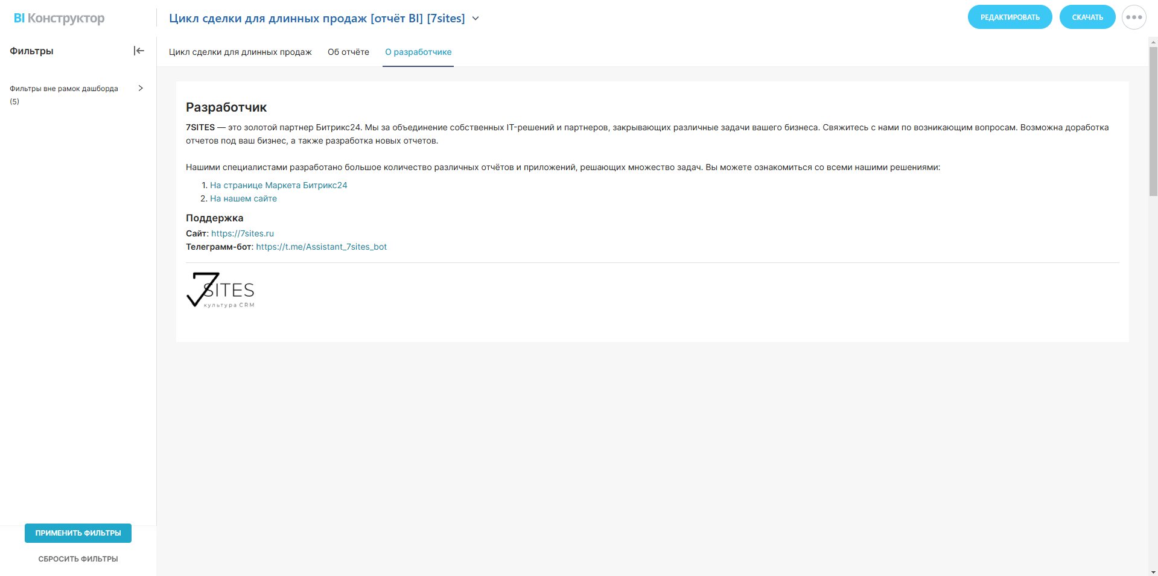1158x576 pixels.
Task: Click the vertical scrollbar thumb
Action: click(1153, 121)
